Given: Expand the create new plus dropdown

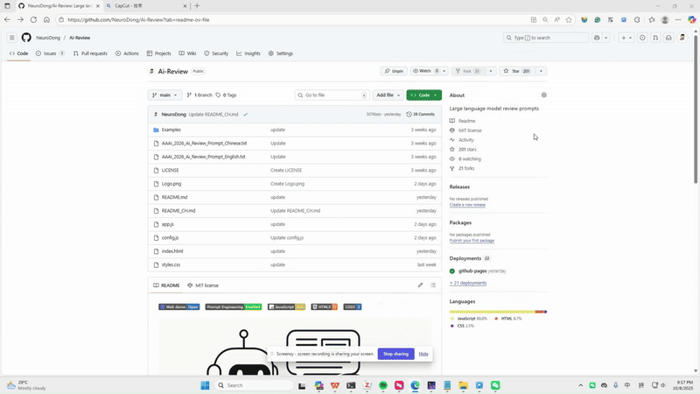Looking at the screenshot, I should click(x=626, y=38).
